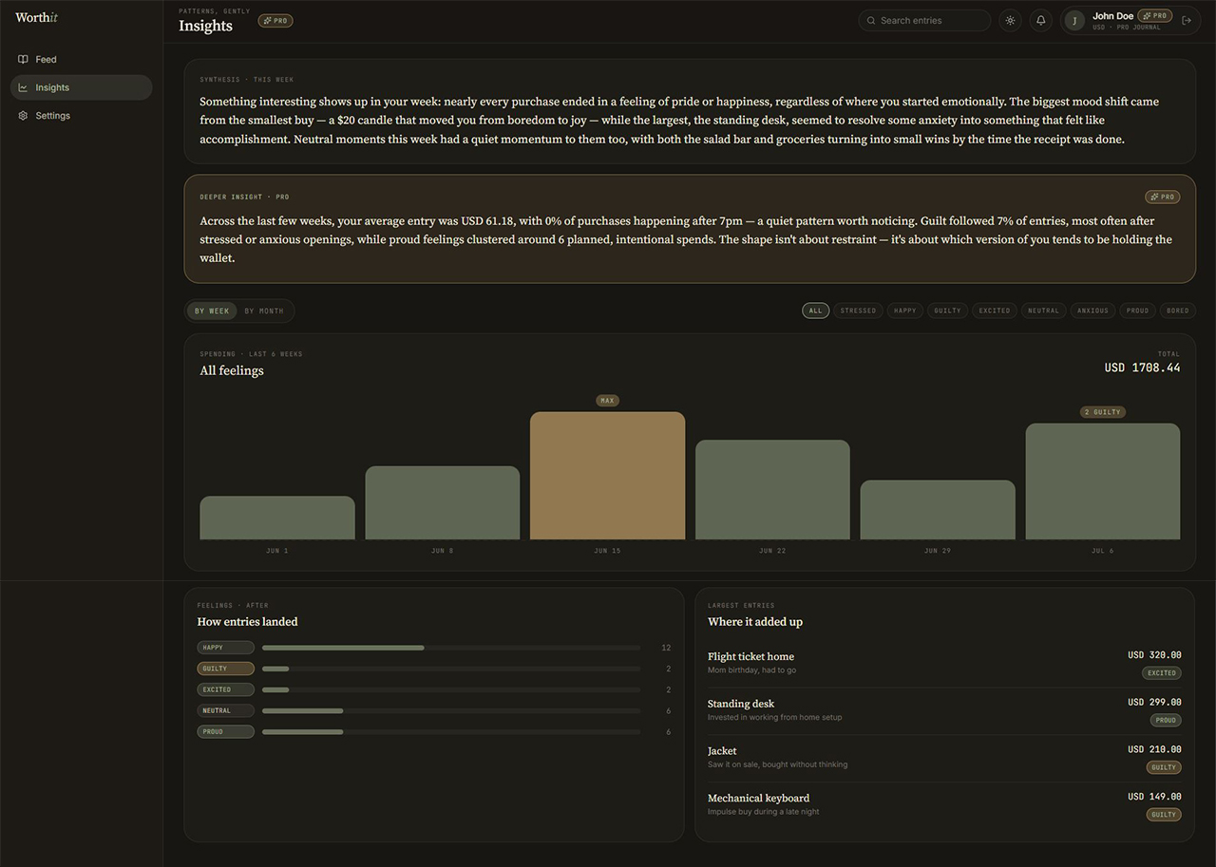Select the Jun 8 spending bar
1216x867 pixels.
[x=443, y=502]
